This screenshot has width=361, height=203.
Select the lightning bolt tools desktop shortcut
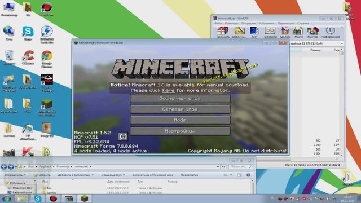[x=47, y=34]
